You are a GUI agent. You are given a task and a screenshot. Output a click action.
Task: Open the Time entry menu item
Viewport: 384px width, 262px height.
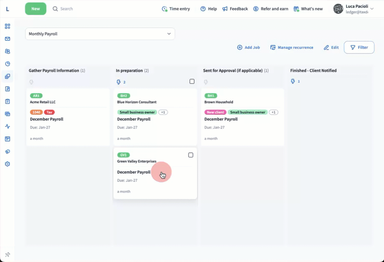pyautogui.click(x=176, y=9)
